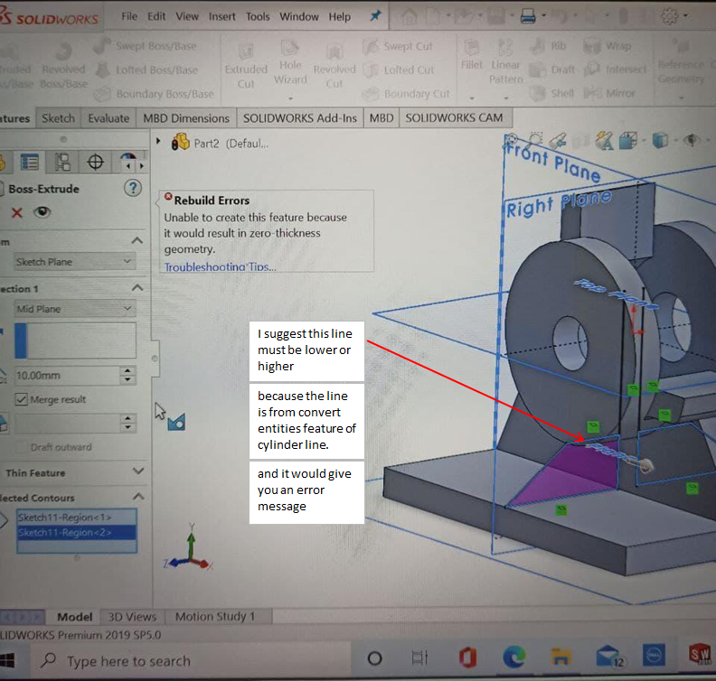Image resolution: width=716 pixels, height=681 pixels.
Task: Open the Mid Plane end condition dropdown
Action: (74, 309)
